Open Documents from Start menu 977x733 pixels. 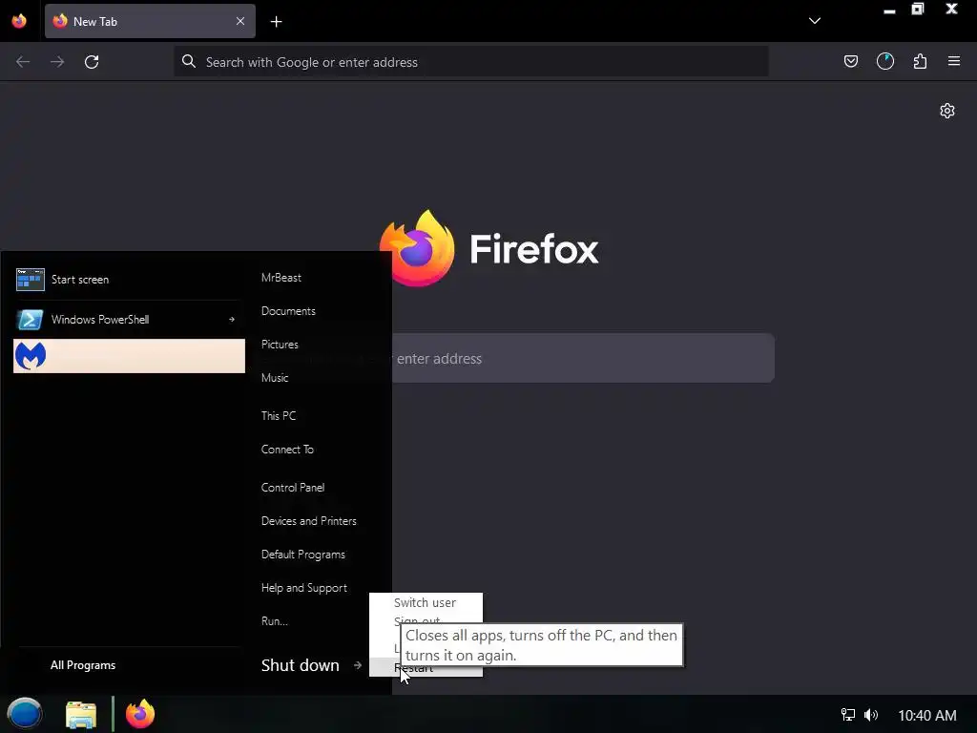(288, 311)
